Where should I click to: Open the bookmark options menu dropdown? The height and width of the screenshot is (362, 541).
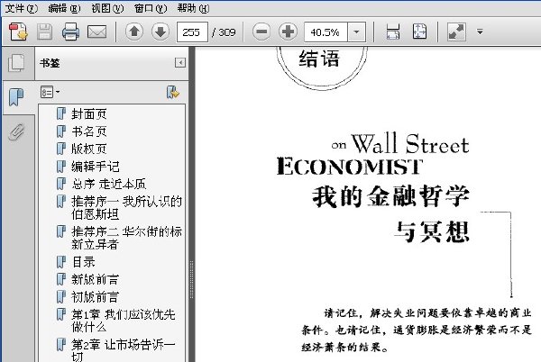(x=50, y=92)
